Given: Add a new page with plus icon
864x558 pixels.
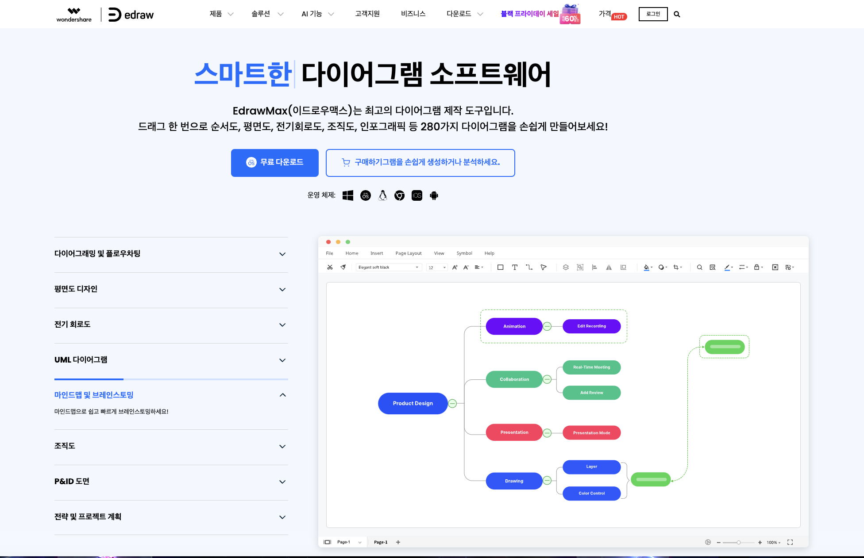Looking at the screenshot, I should pyautogui.click(x=398, y=542).
